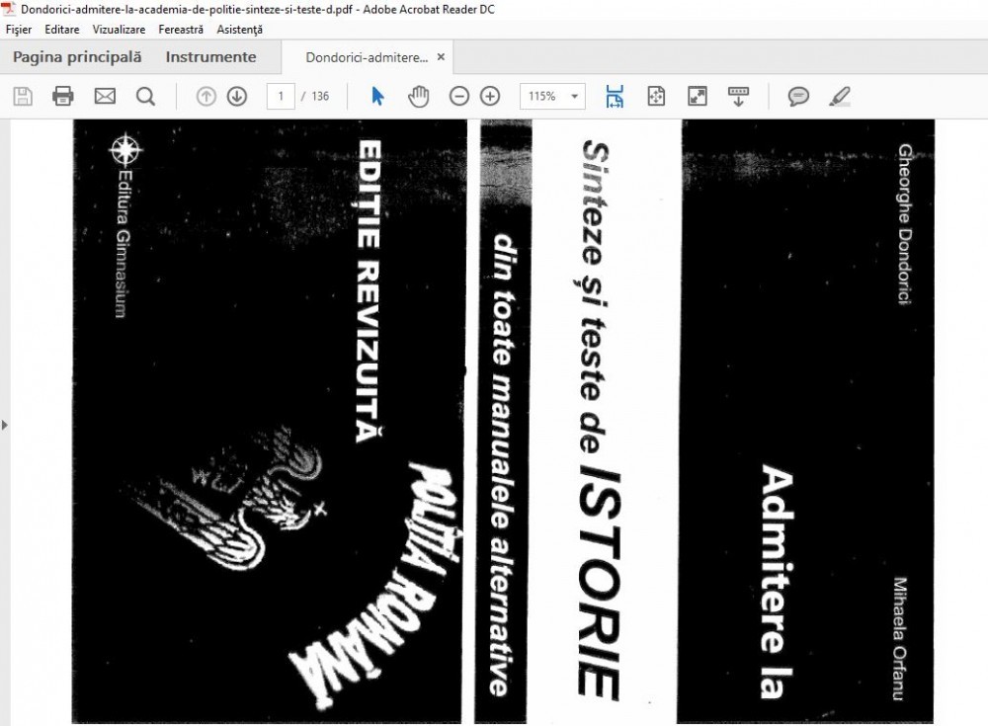This screenshot has width=988, height=726.
Task: Zoom in with the plus button
Action: point(490,97)
